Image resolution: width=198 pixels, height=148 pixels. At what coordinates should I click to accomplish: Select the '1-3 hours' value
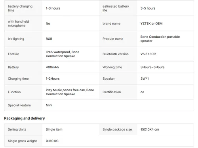pos(53,8)
